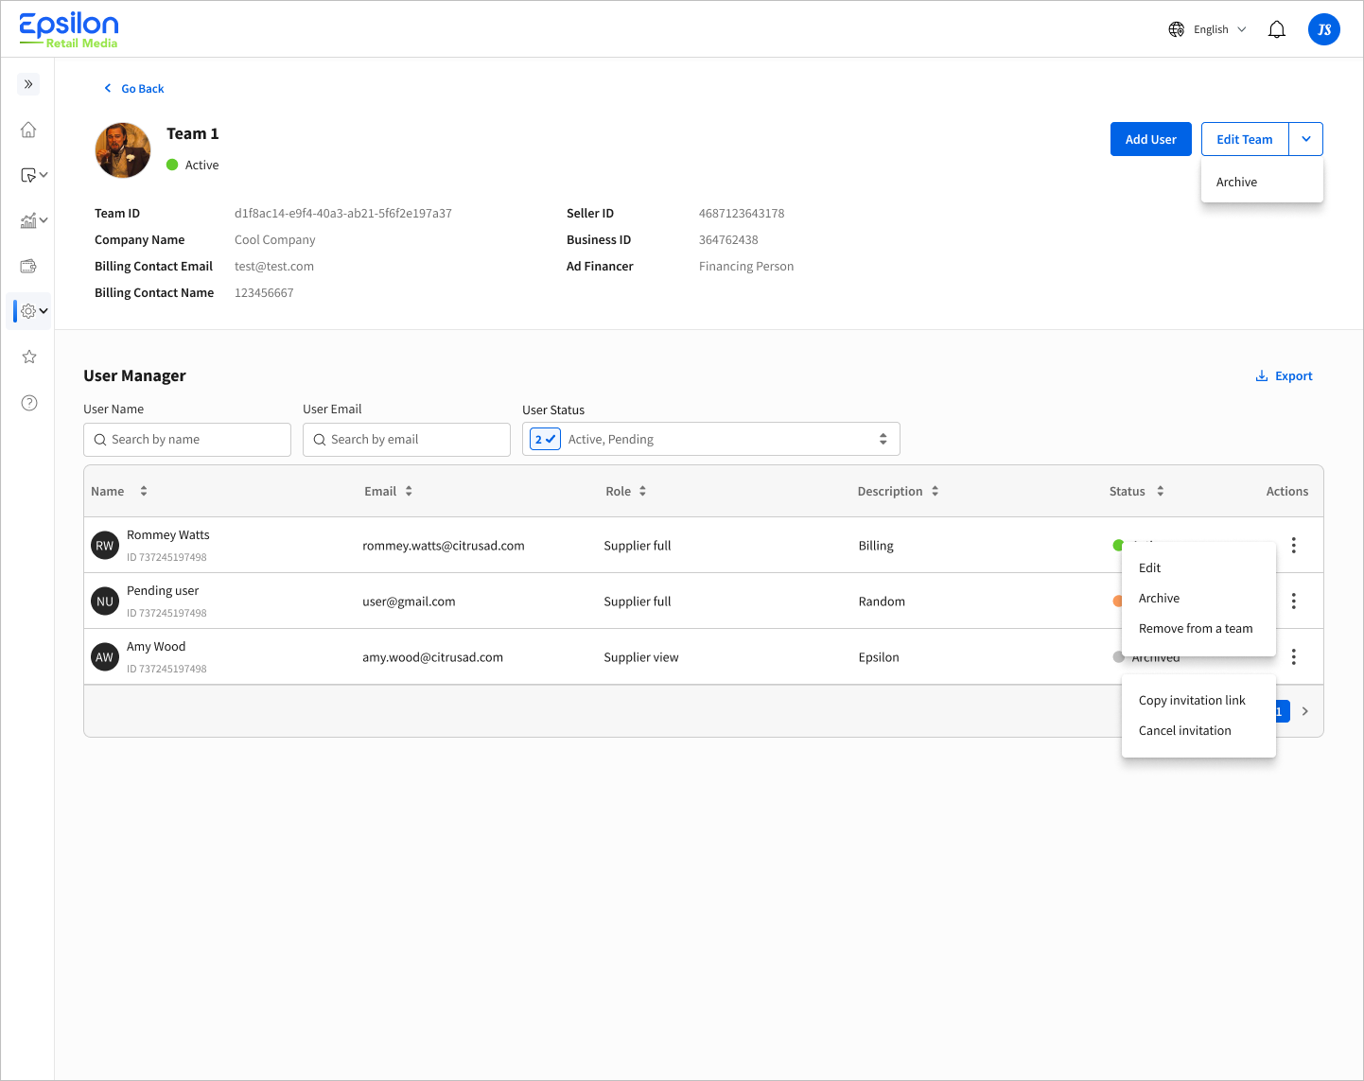This screenshot has height=1081, width=1364.
Task: Expand the collapsed sidebar navigation
Action: 27,83
